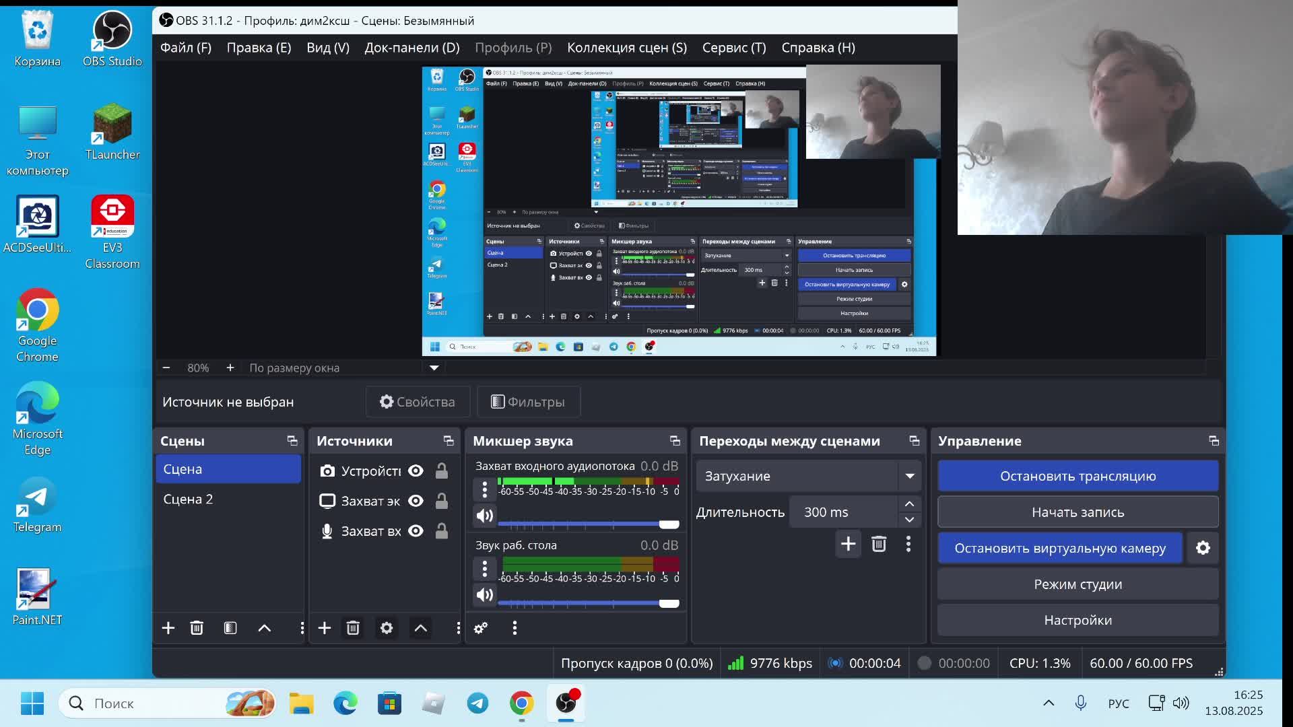The image size is (1293, 727).
Task: Open the Dock panels menu
Action: click(x=411, y=48)
